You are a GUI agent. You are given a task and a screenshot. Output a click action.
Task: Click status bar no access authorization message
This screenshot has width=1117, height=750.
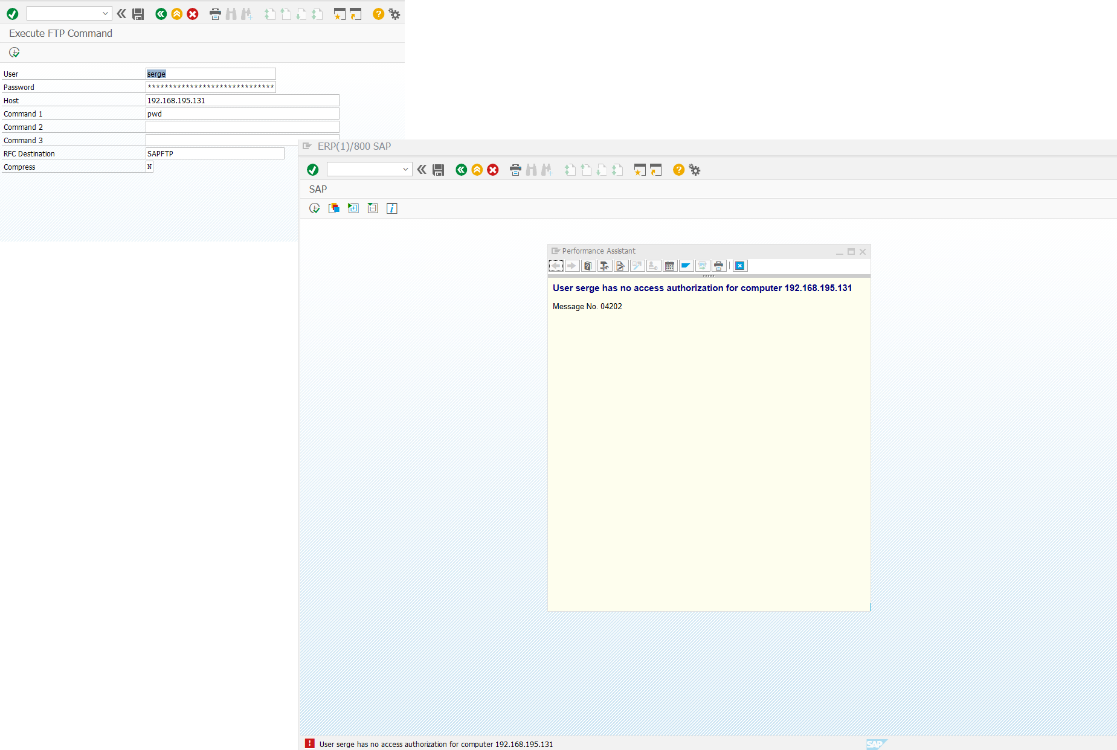(x=436, y=744)
